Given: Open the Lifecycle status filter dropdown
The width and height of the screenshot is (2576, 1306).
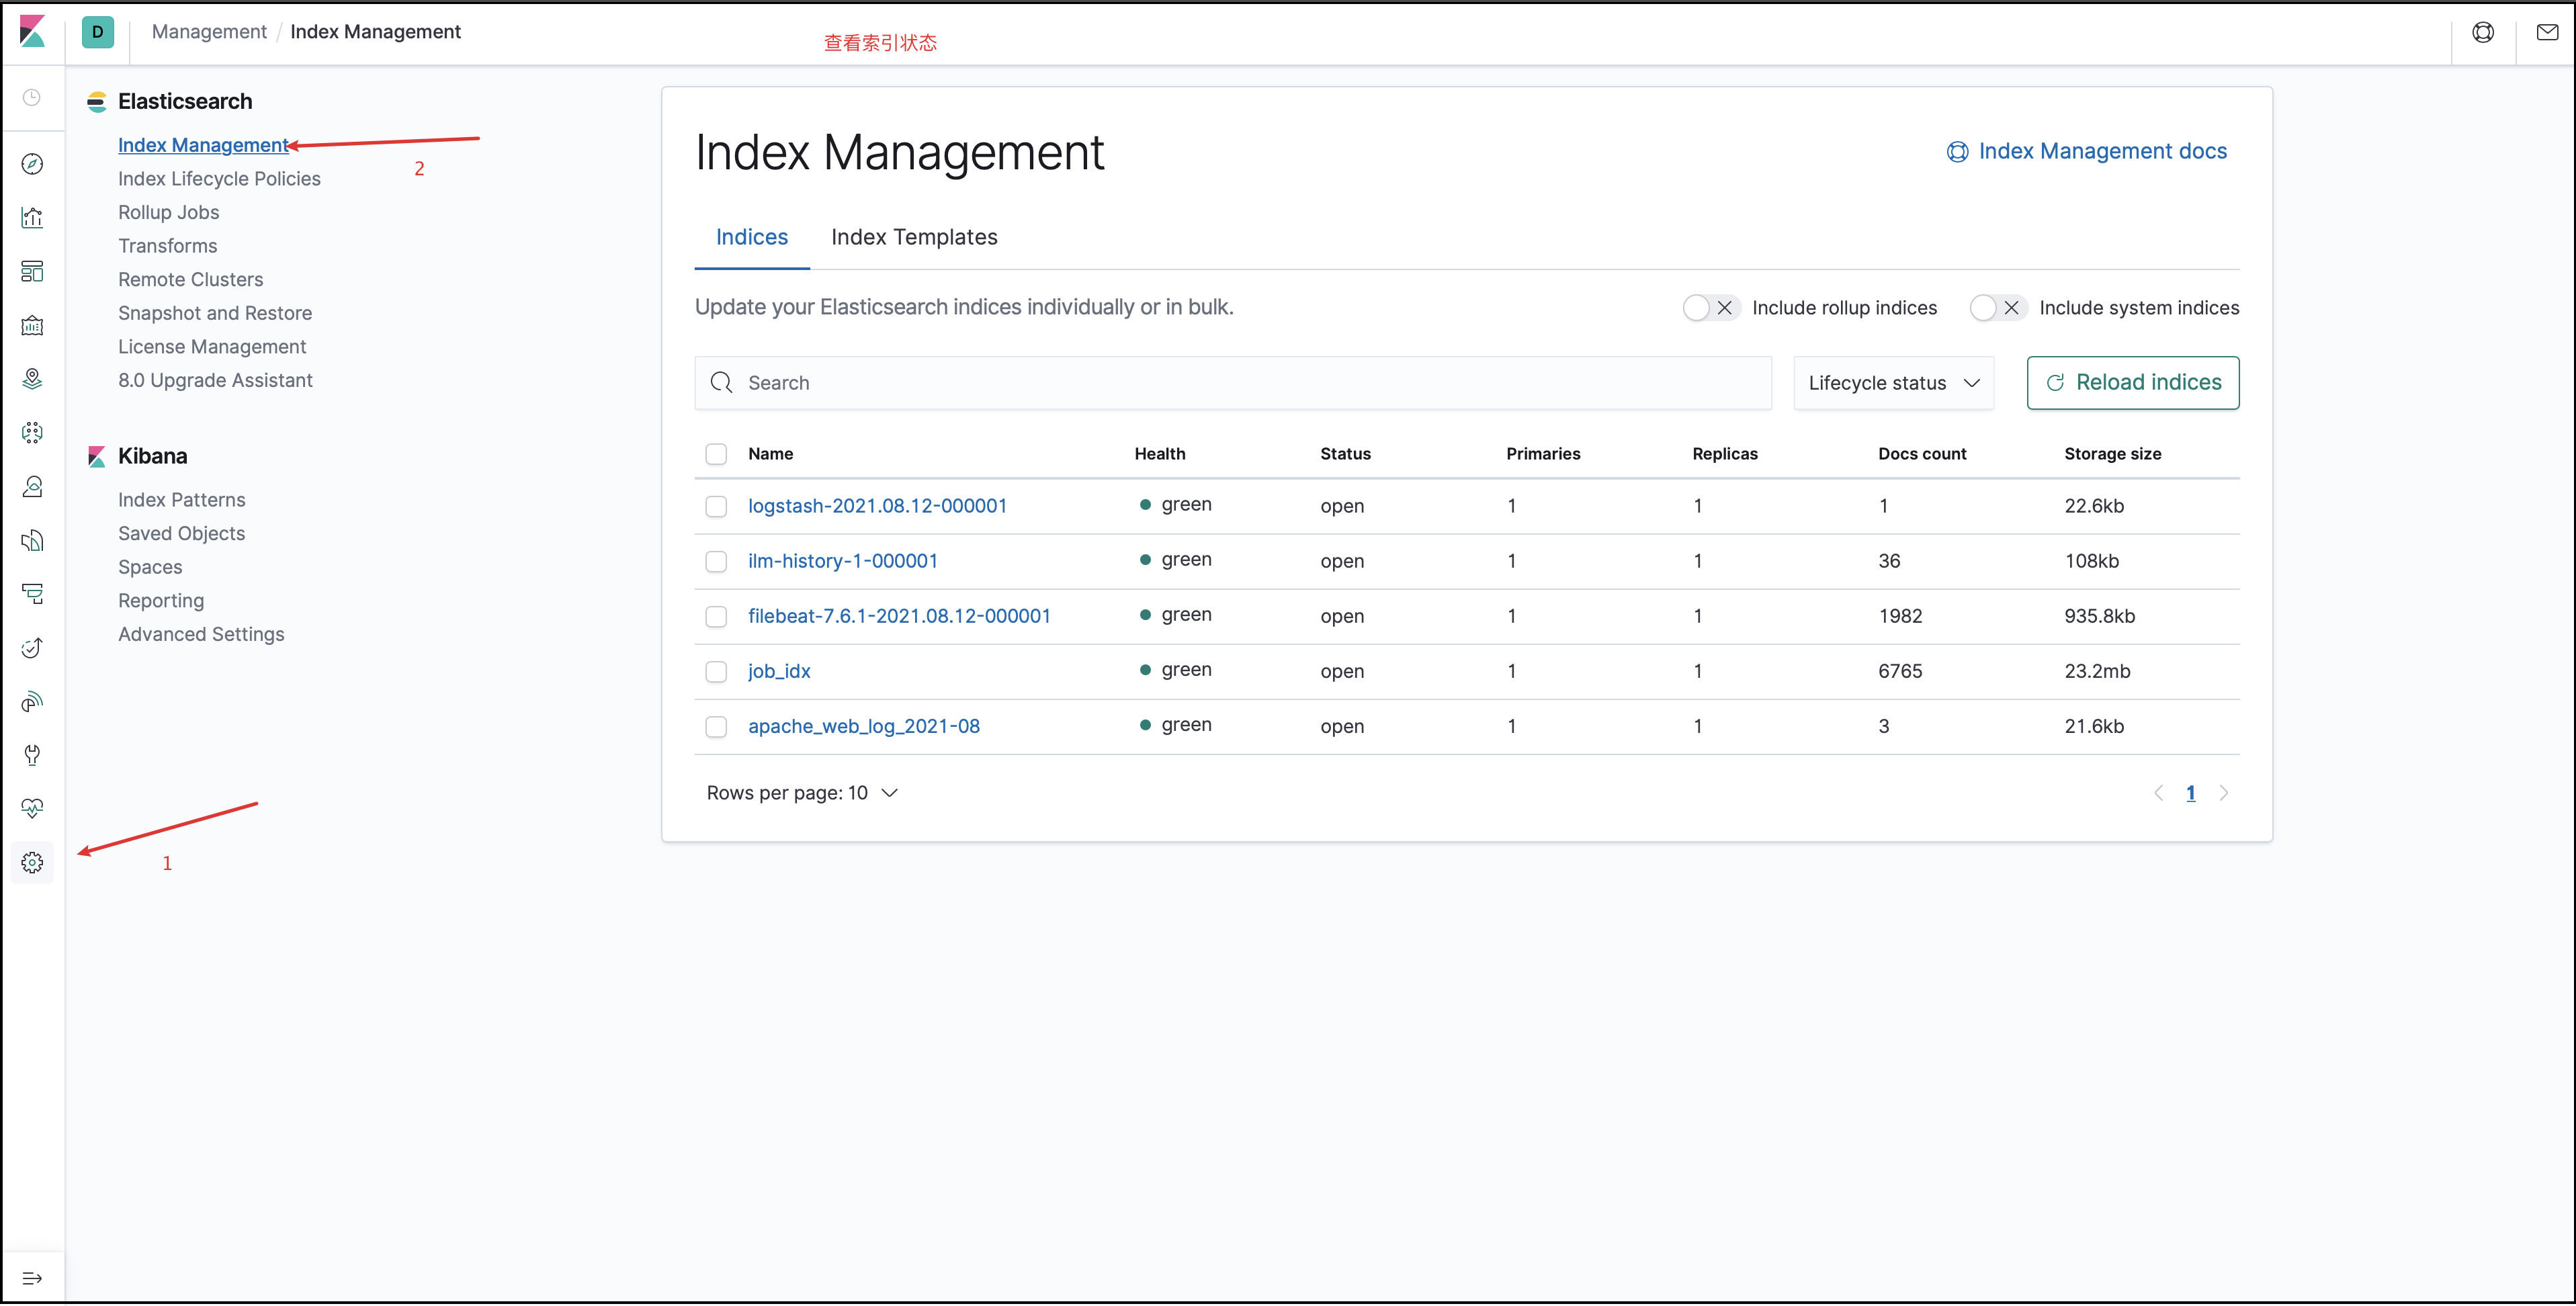Looking at the screenshot, I should 1893,383.
